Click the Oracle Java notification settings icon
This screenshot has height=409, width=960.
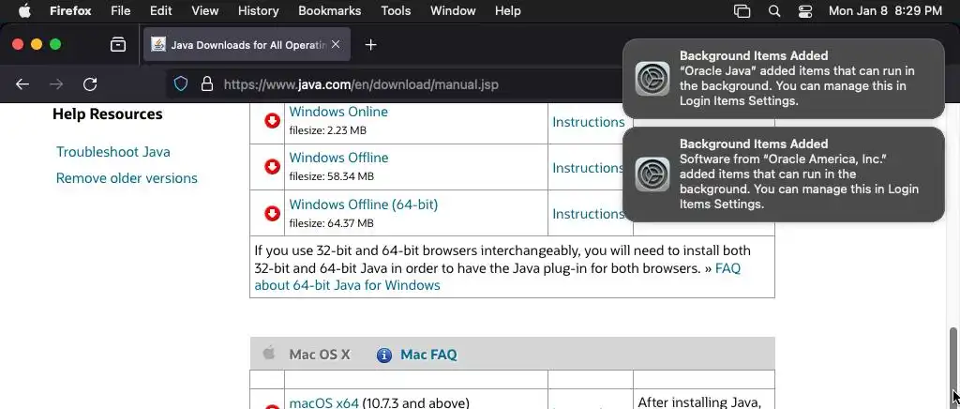(x=652, y=79)
